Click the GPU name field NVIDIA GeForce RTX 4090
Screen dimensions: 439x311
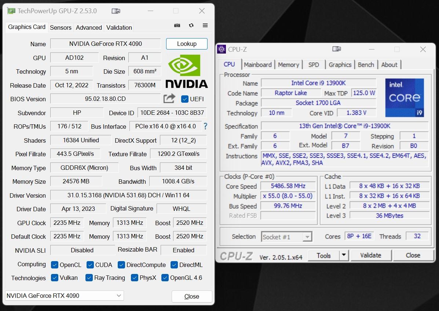106,44
